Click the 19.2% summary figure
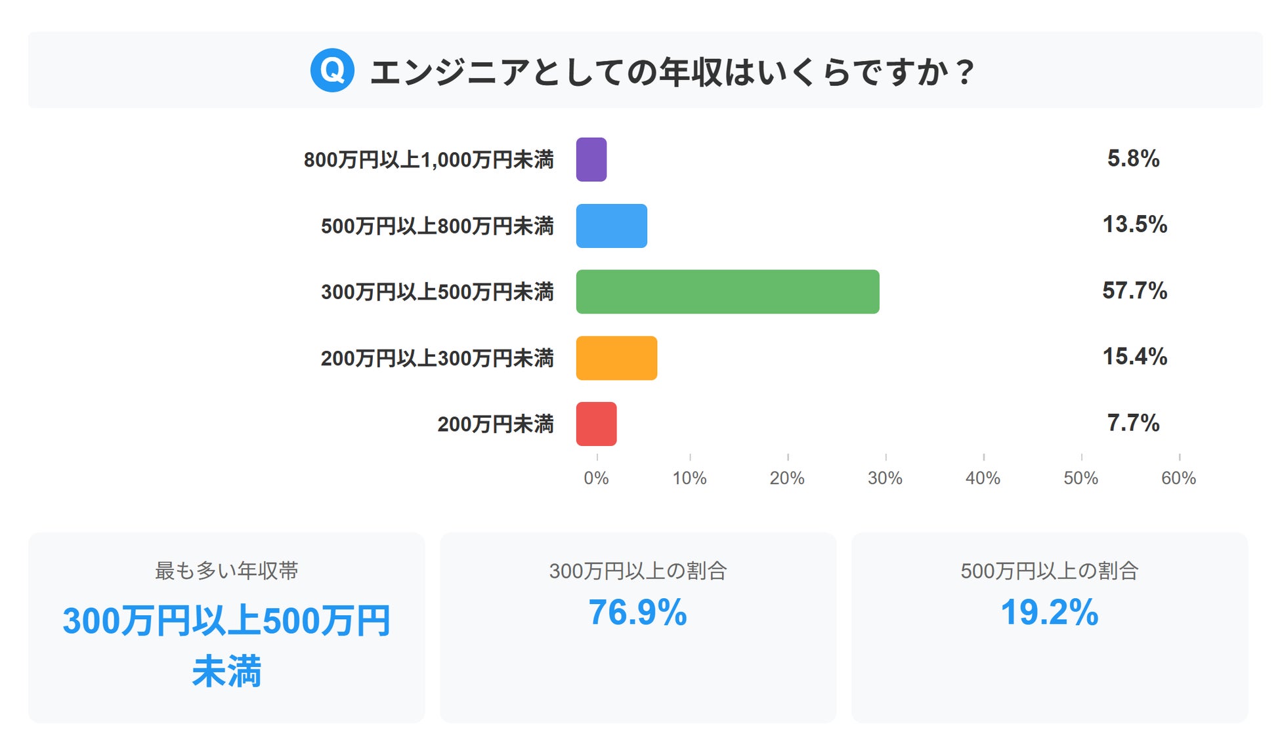1280x751 pixels. point(1049,613)
